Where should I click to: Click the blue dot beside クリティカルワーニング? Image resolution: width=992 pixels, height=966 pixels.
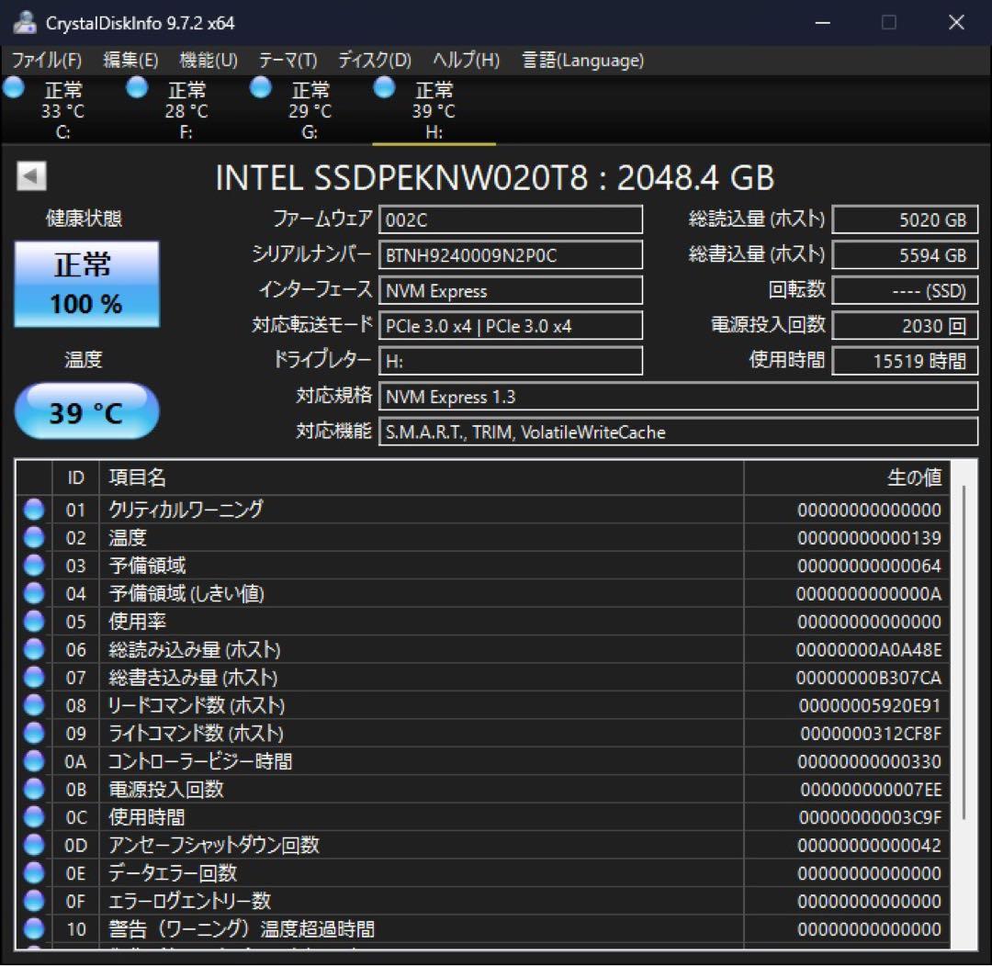33,510
